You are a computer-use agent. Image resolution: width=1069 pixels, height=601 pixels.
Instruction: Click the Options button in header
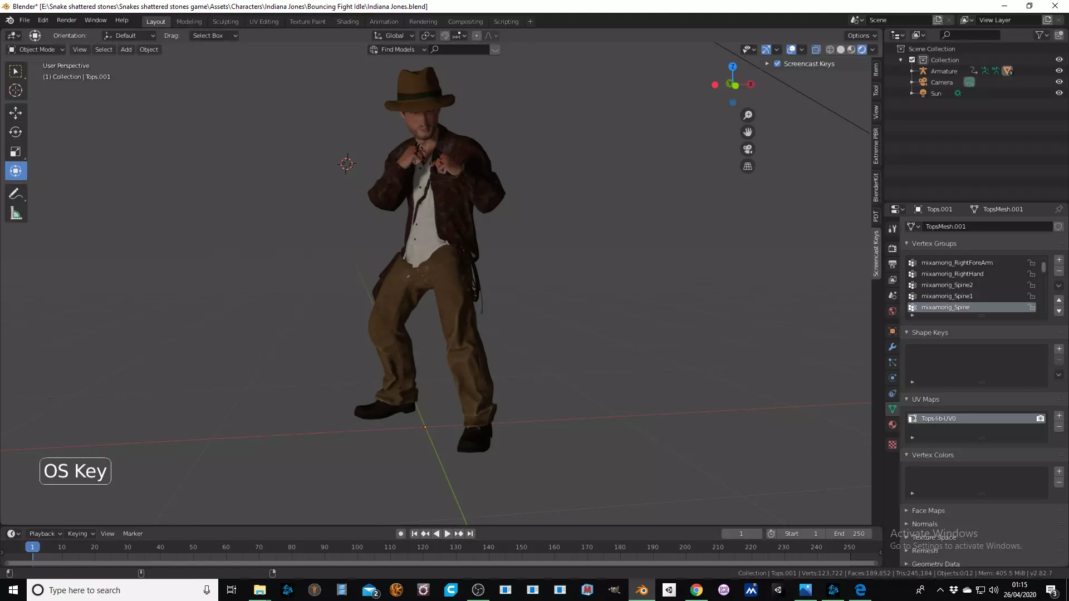(x=861, y=36)
